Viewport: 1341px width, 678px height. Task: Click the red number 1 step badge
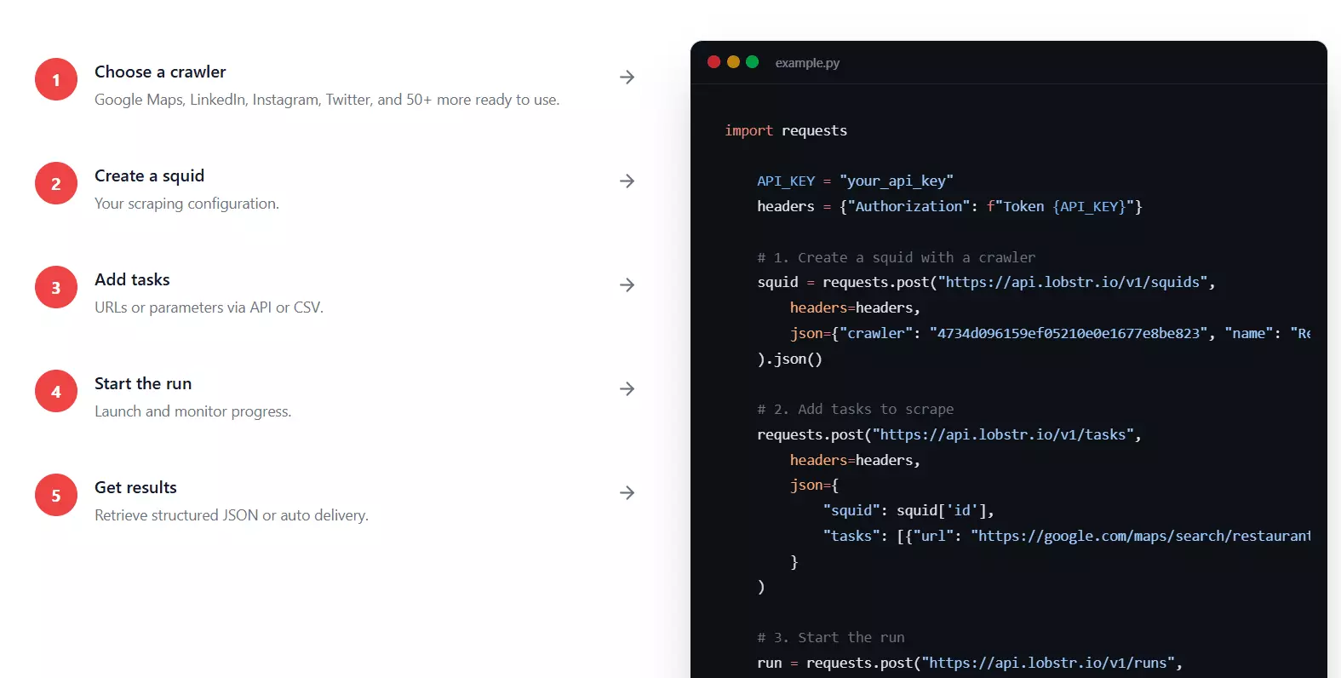56,79
